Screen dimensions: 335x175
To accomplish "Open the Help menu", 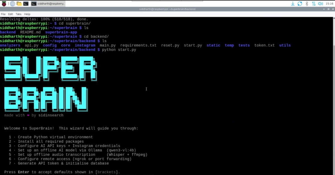I will coord(27,14).
